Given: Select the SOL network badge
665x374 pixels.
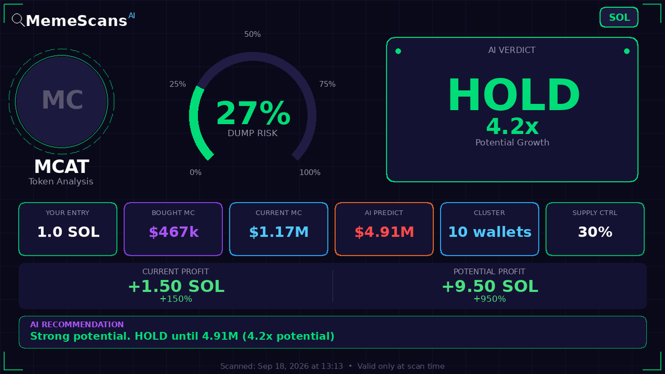Looking at the screenshot, I should (619, 17).
